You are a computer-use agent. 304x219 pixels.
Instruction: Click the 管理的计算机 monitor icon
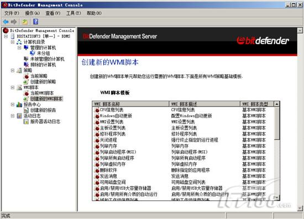(x=26, y=48)
